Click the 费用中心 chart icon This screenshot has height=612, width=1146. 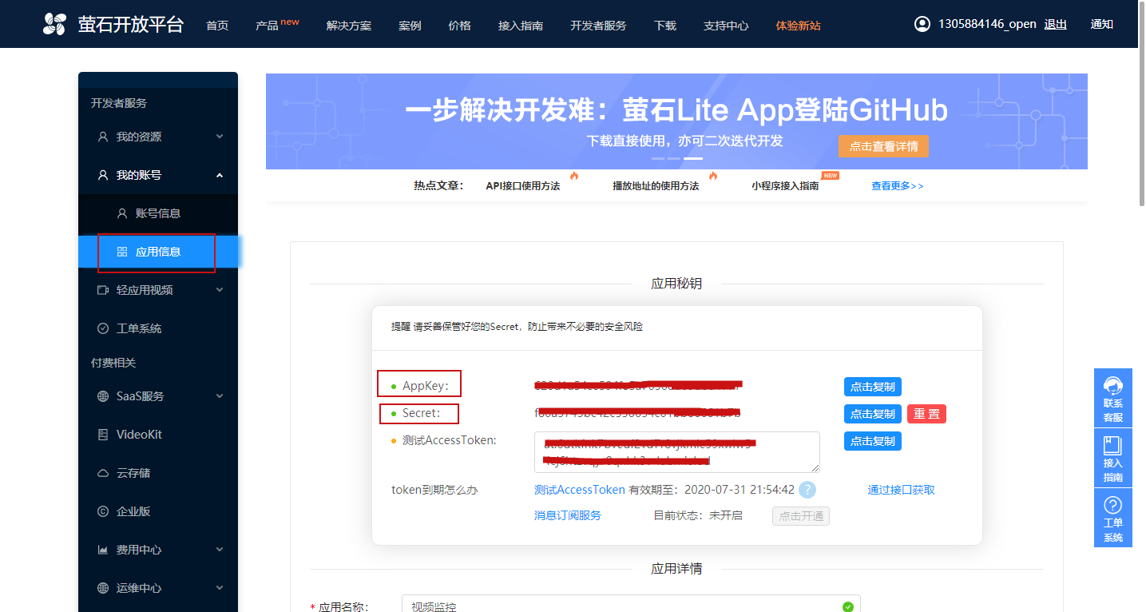[x=103, y=550]
